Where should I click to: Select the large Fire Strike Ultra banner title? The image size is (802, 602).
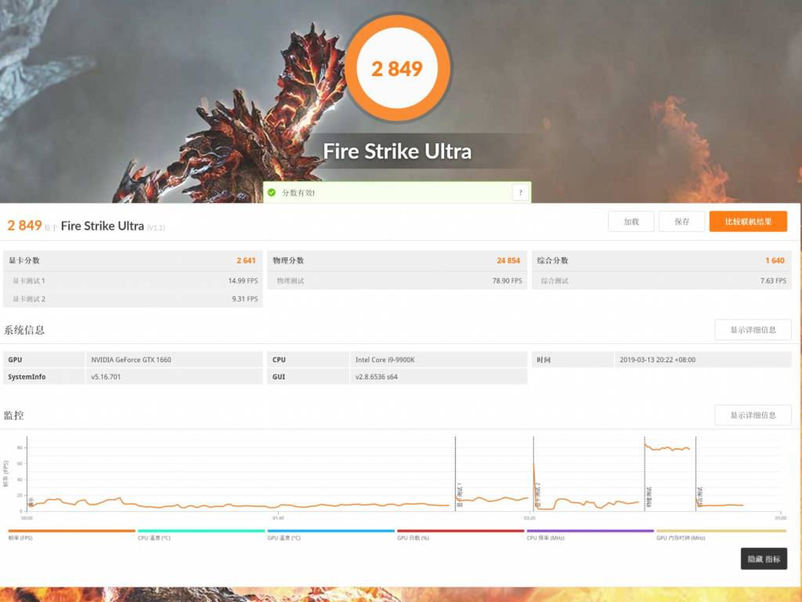click(397, 151)
